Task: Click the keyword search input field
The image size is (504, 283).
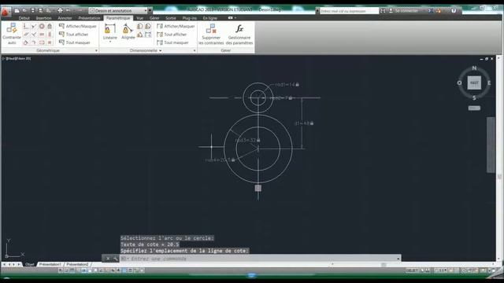Action: (x=349, y=11)
